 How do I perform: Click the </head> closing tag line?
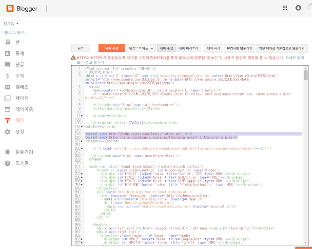point(96,159)
